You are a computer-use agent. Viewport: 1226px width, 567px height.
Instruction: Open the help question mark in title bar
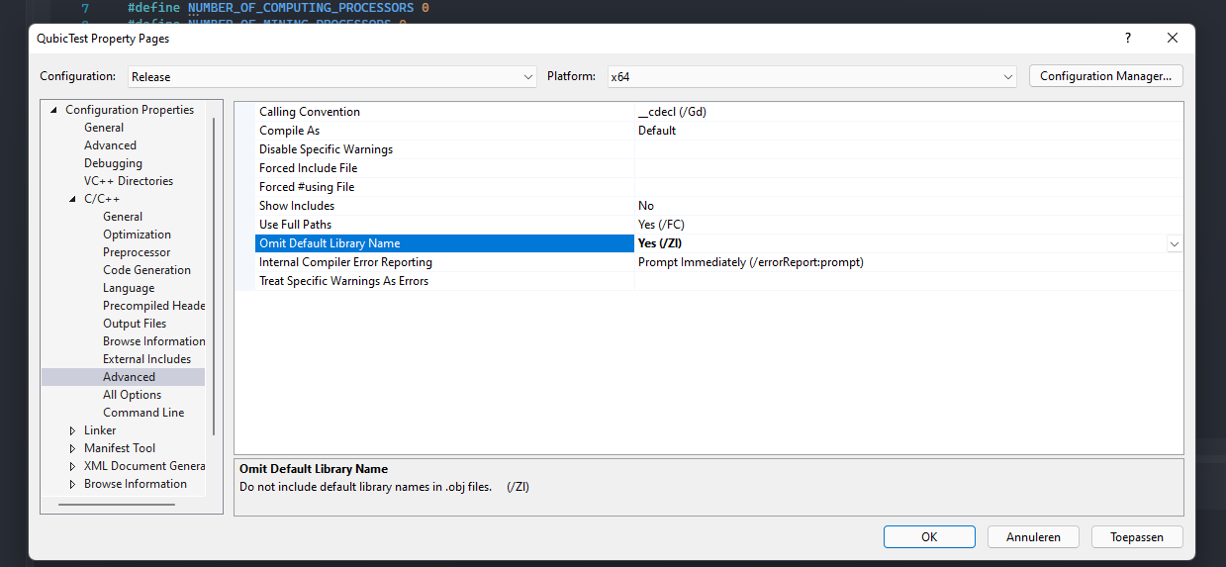[1128, 38]
